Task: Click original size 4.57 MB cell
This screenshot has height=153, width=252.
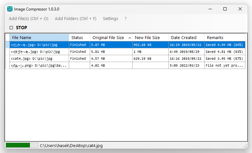Action: [x=111, y=58]
